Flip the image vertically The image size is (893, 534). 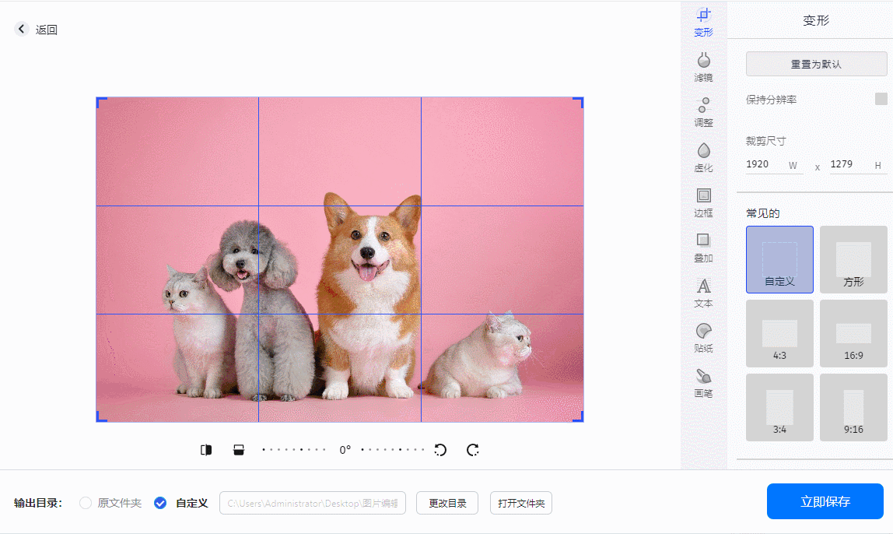(239, 450)
